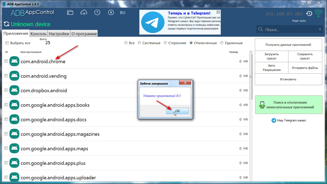This screenshot has width=327, height=184.
Task: Check the com.google.android.apps.docs checkbox
Action: 6,119
